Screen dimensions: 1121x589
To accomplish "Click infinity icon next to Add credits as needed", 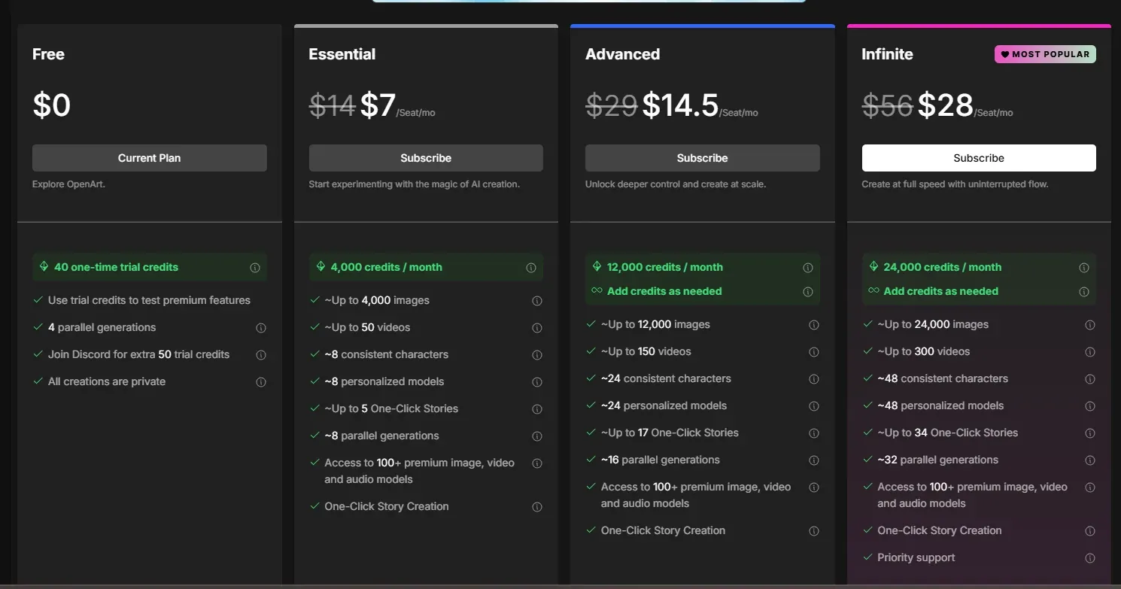I will click(594, 291).
